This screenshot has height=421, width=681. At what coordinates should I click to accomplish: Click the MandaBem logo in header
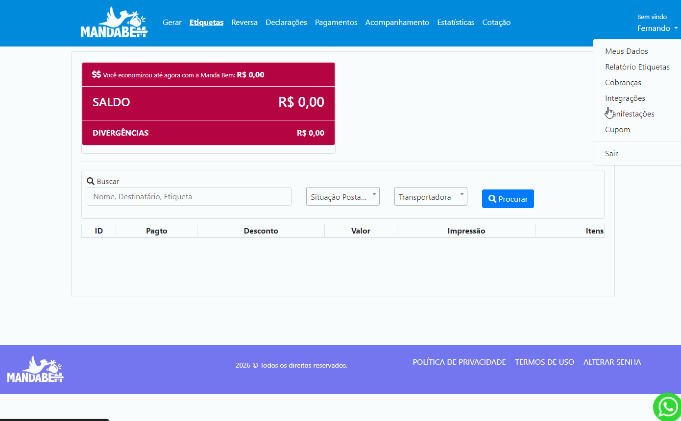point(114,23)
